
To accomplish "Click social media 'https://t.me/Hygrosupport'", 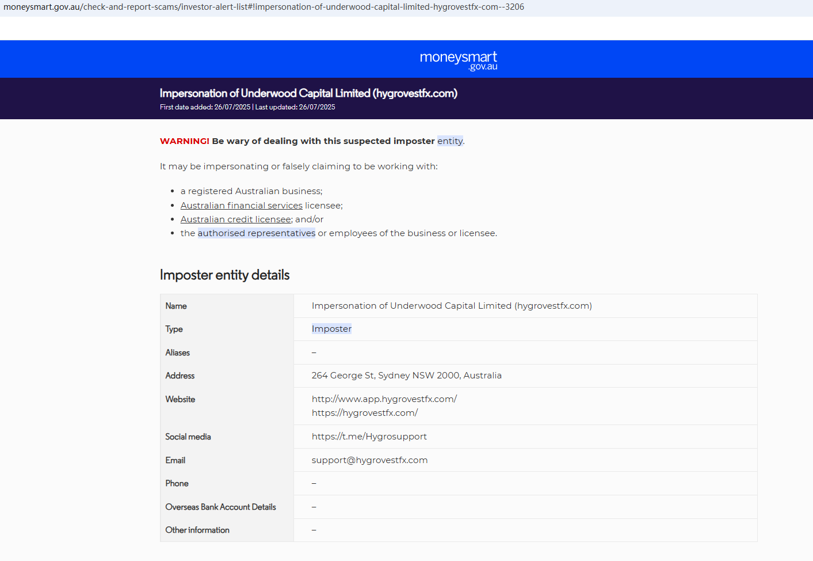I will [x=369, y=437].
